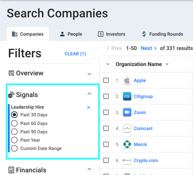Image resolution: width=193 pixels, height=175 pixels.
Task: Click the Citigroup logo icon
Action: 127,96
